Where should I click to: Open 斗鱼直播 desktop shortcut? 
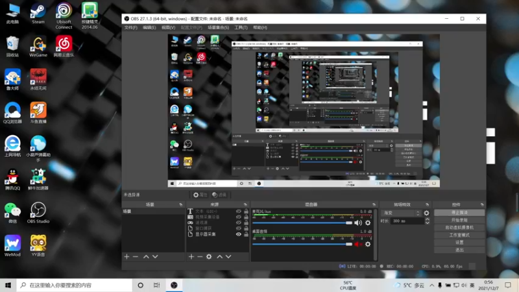[38, 113]
